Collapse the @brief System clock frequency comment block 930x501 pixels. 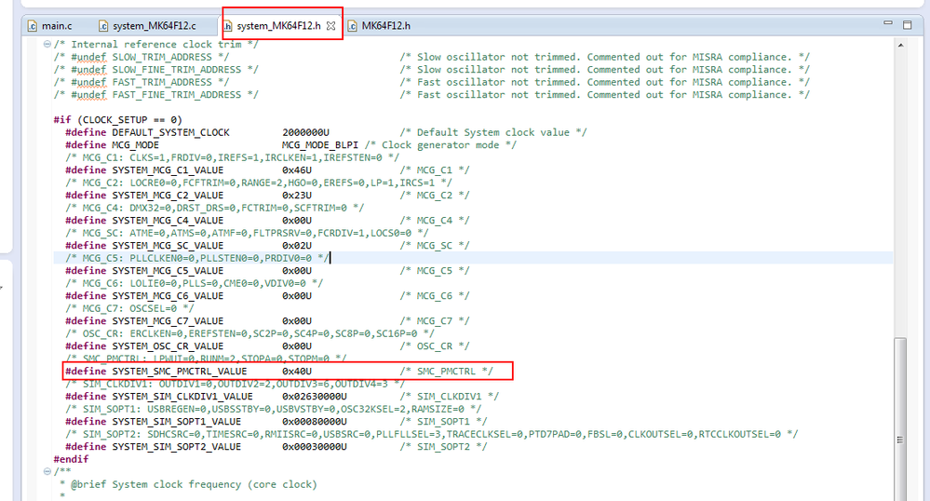click(x=47, y=471)
